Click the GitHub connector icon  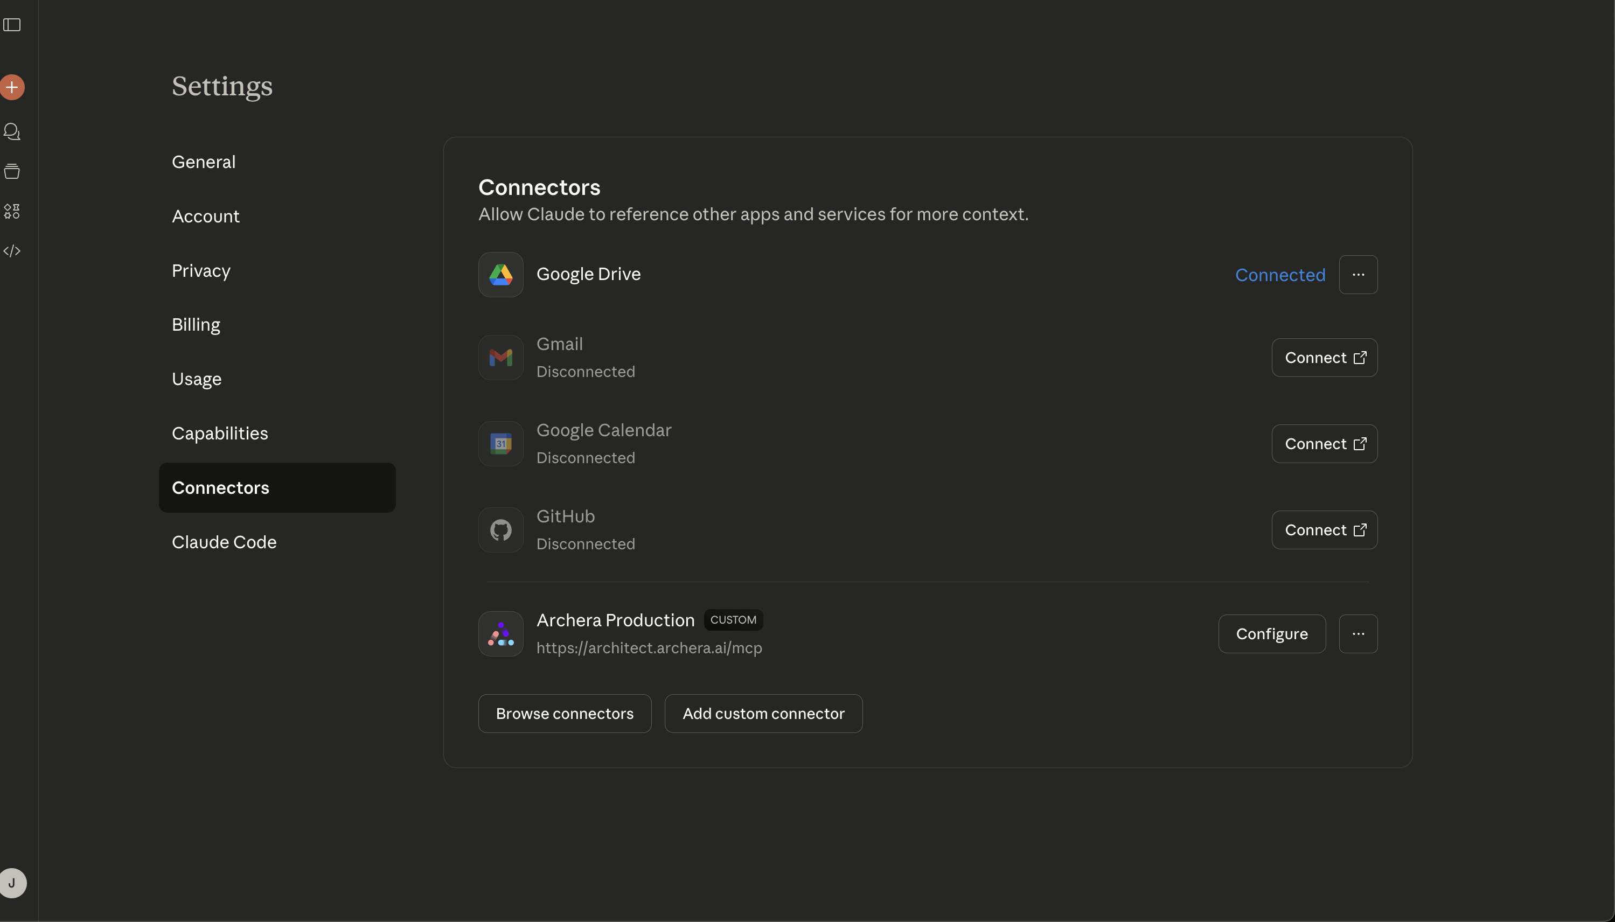point(500,529)
